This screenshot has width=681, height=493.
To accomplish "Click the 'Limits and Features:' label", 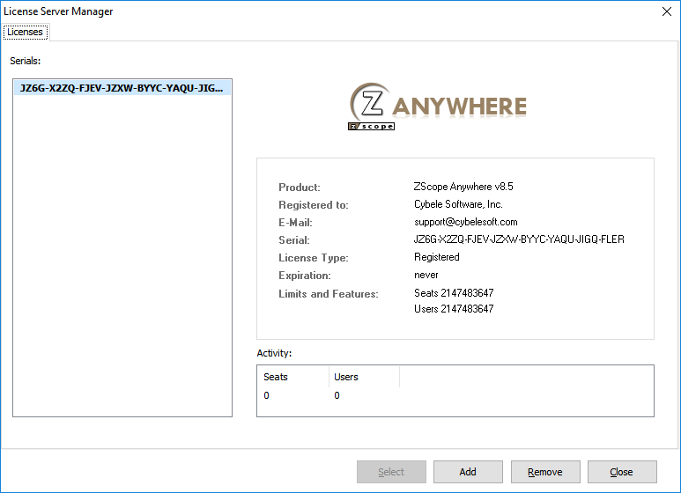I will coord(329,294).
